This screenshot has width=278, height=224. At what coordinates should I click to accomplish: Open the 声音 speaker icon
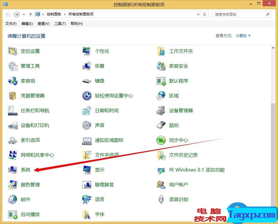click(87, 125)
